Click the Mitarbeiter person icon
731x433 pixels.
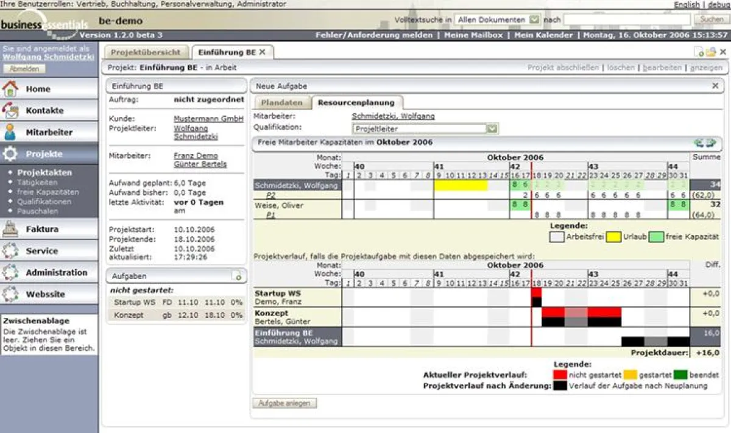click(x=10, y=132)
